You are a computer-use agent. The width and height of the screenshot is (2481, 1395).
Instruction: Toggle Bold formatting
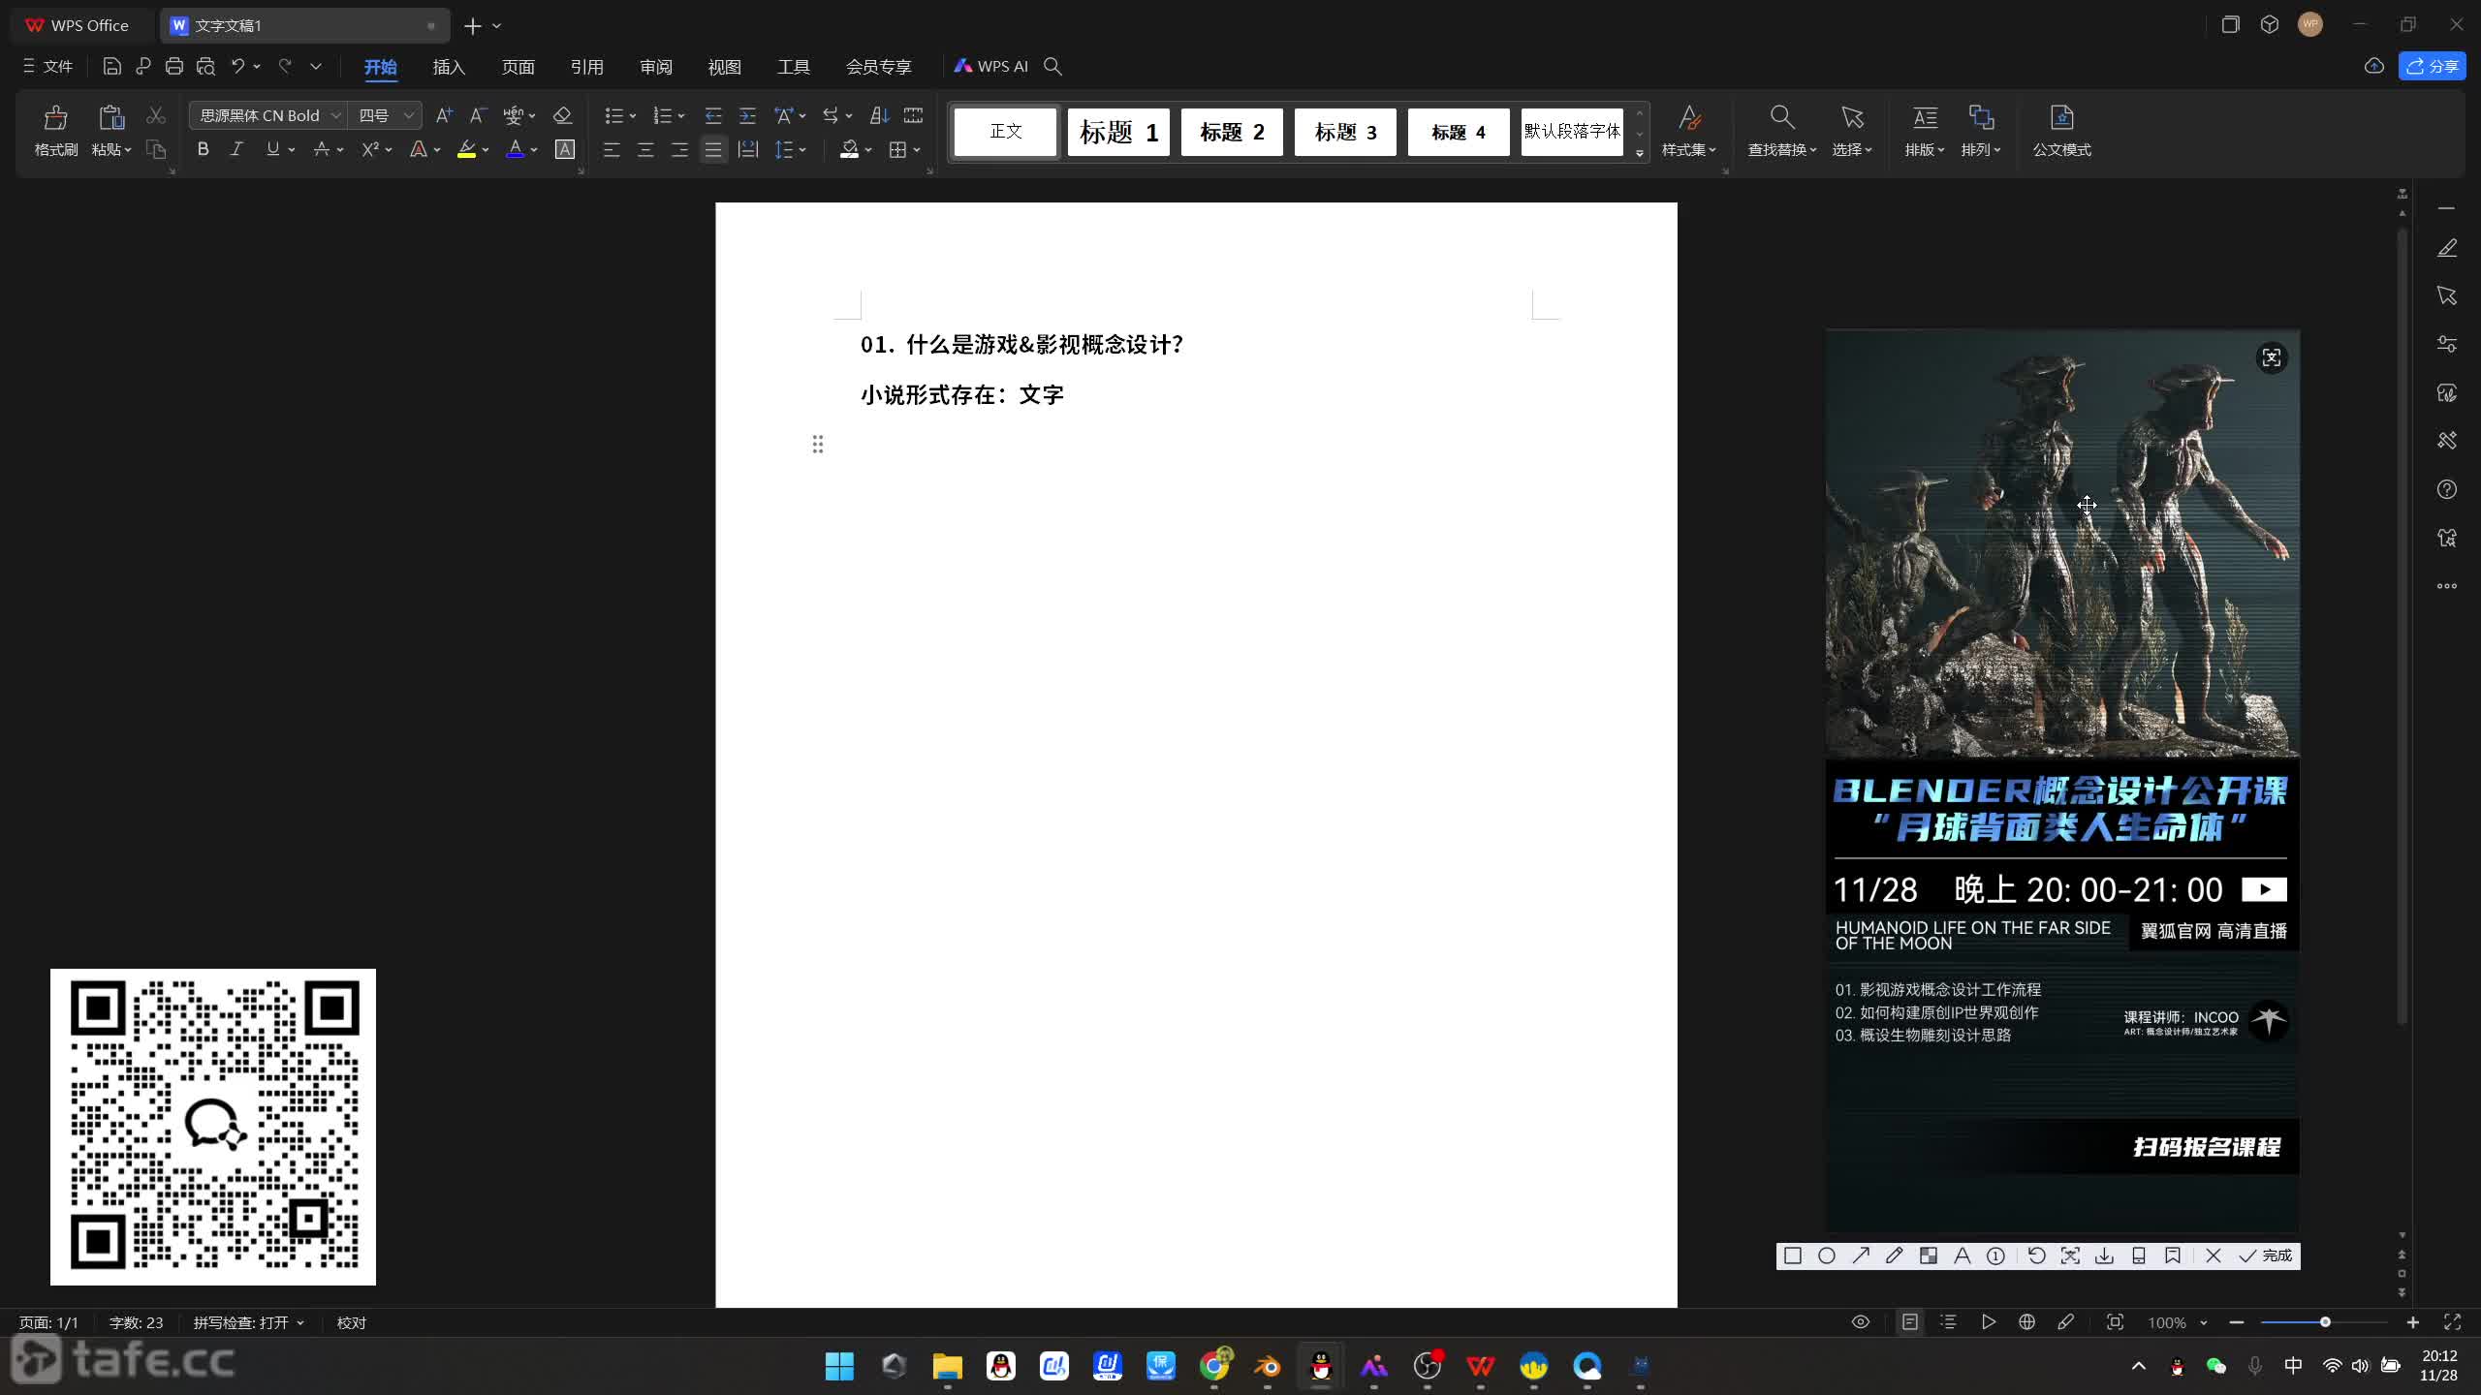[x=203, y=149]
